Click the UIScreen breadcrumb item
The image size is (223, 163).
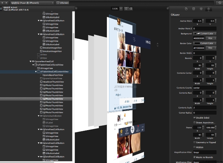tap(64, 3)
